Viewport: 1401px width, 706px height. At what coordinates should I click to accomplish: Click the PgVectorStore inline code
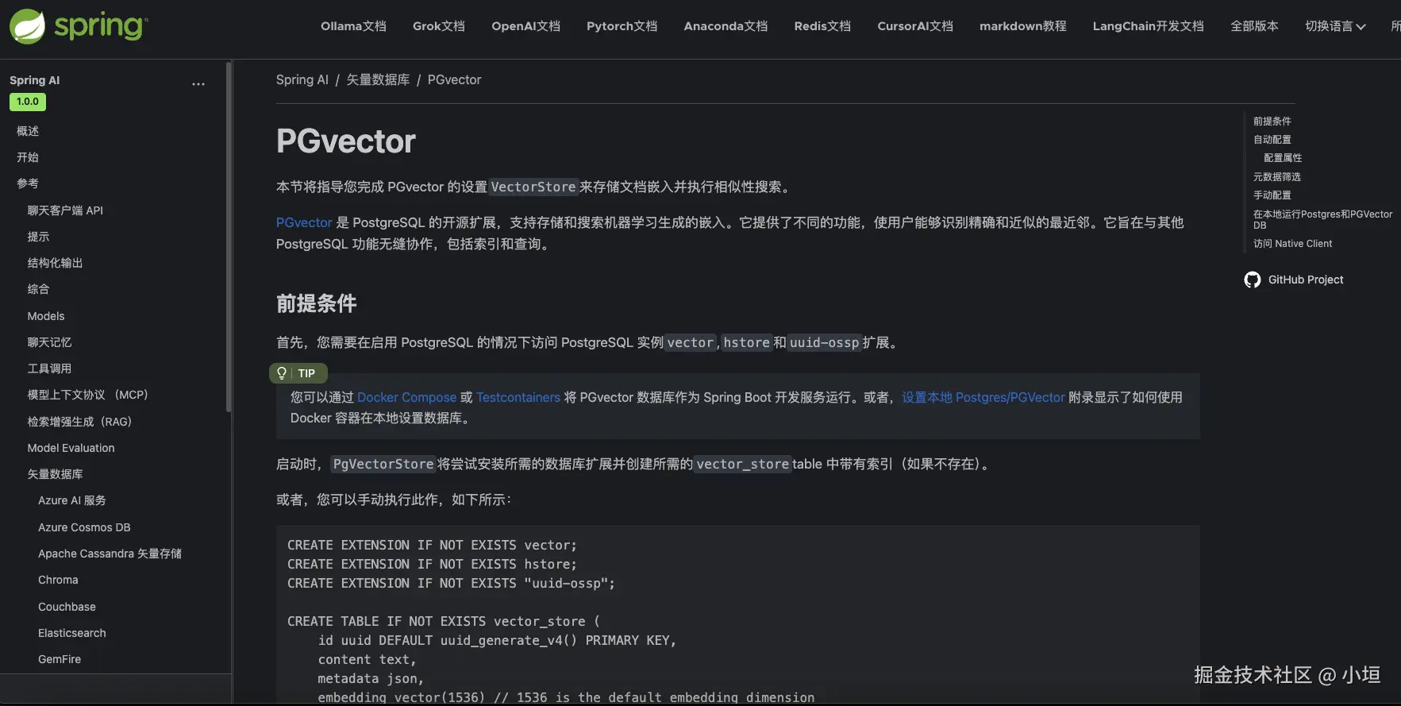click(x=383, y=464)
